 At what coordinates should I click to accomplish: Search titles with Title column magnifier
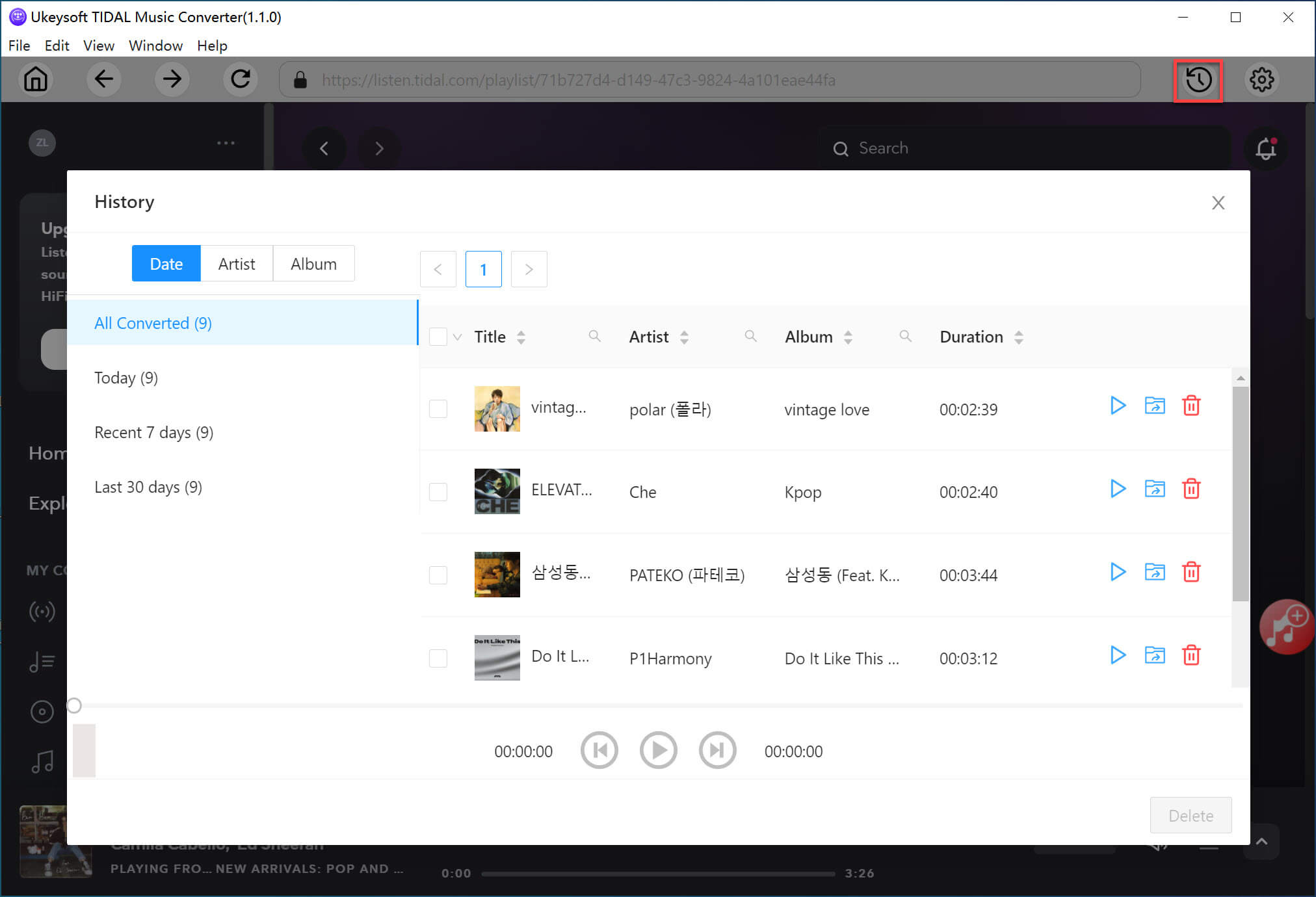pyautogui.click(x=594, y=336)
